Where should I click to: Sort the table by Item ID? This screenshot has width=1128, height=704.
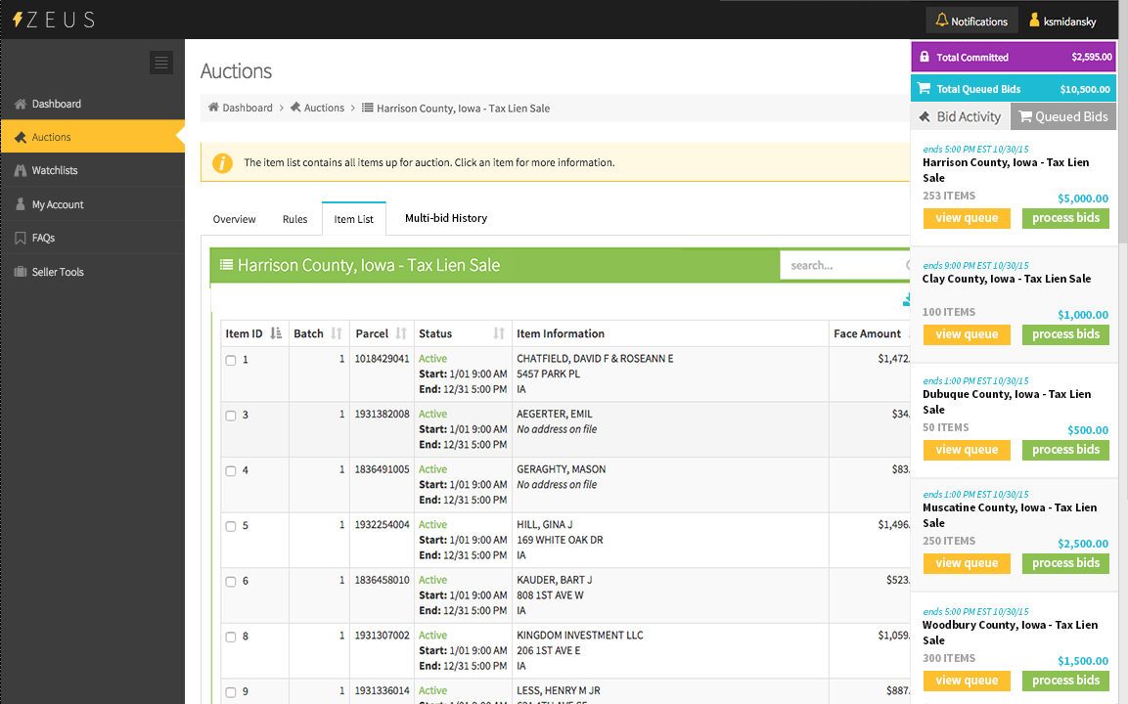[276, 333]
